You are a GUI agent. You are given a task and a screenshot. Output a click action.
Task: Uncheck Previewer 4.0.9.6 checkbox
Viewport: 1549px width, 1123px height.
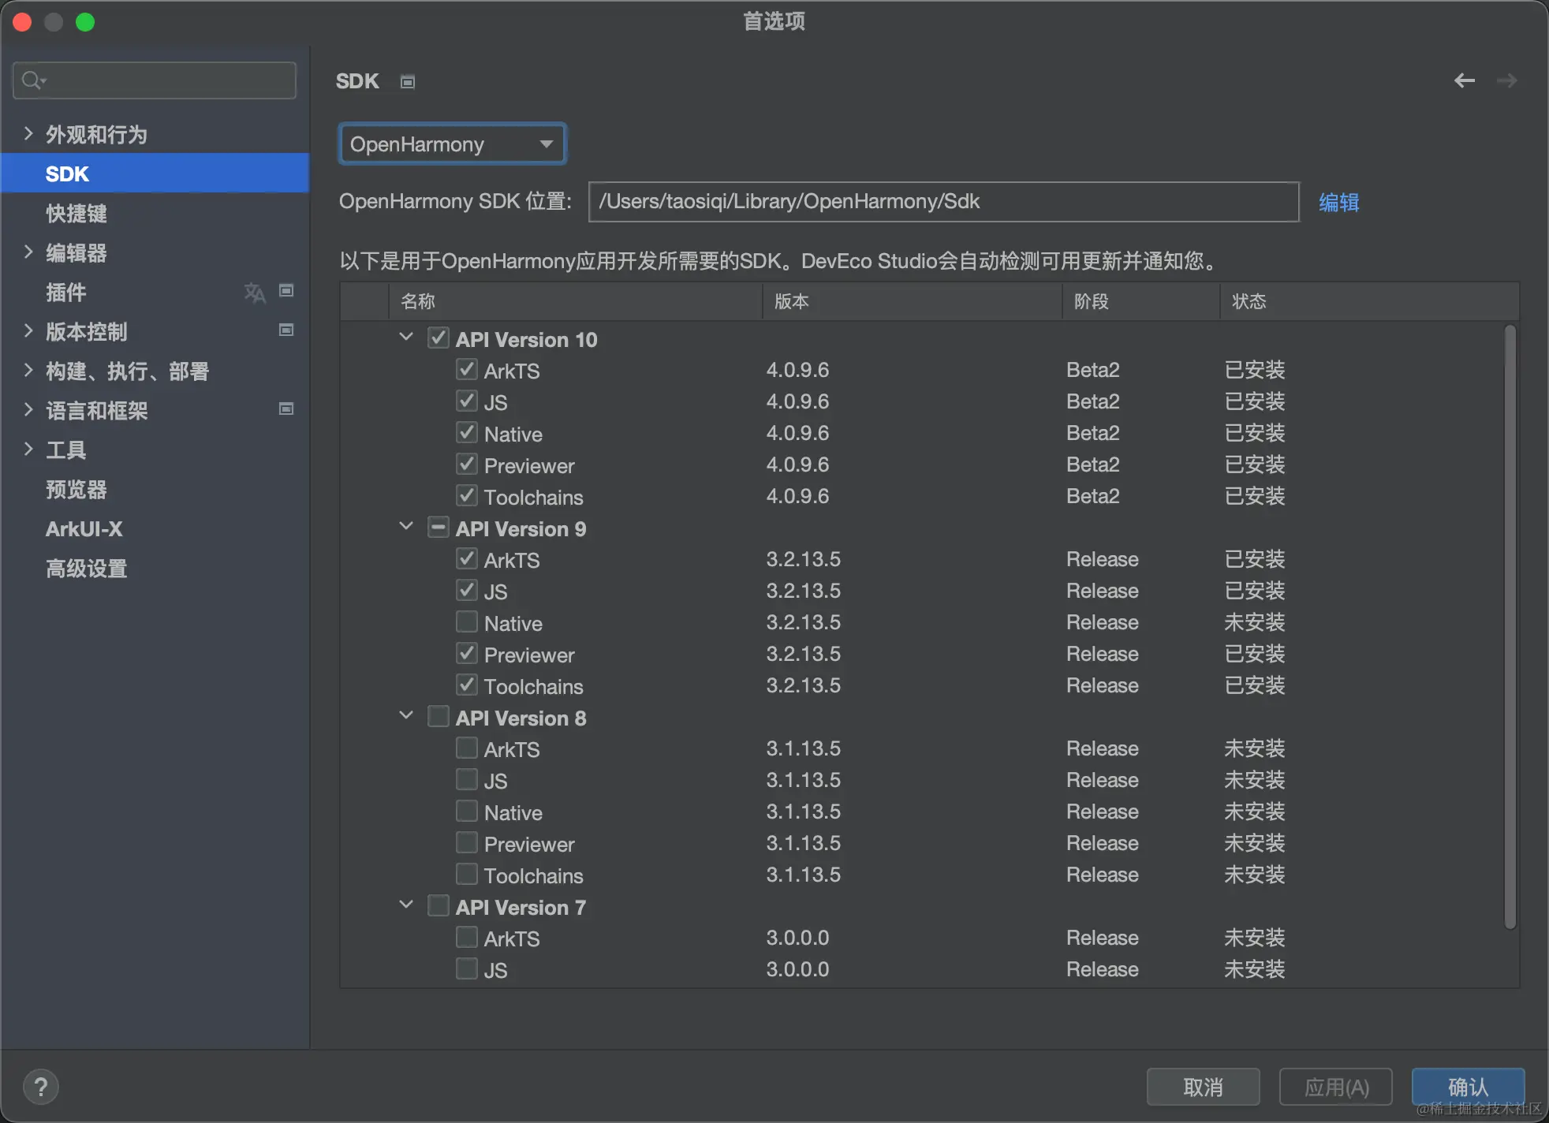467,464
